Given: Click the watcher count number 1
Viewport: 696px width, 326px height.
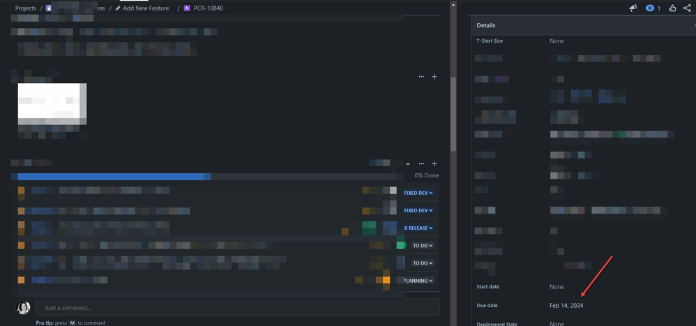Looking at the screenshot, I should 659,8.
